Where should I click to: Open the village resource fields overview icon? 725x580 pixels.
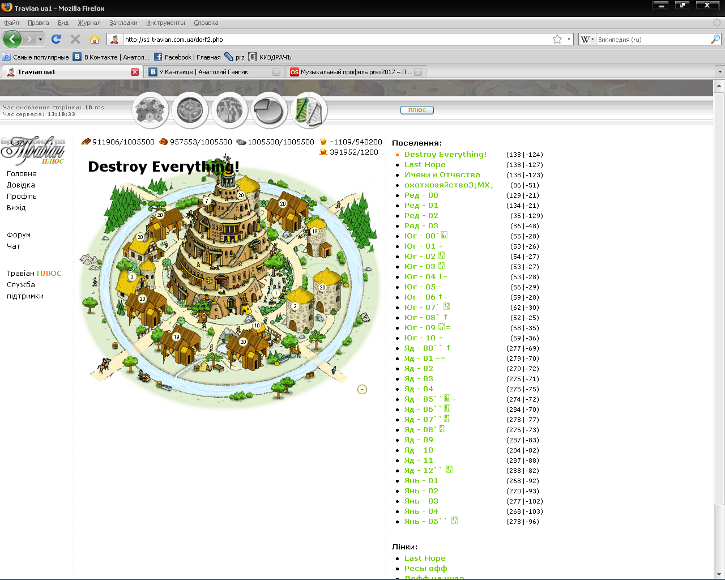(x=150, y=110)
